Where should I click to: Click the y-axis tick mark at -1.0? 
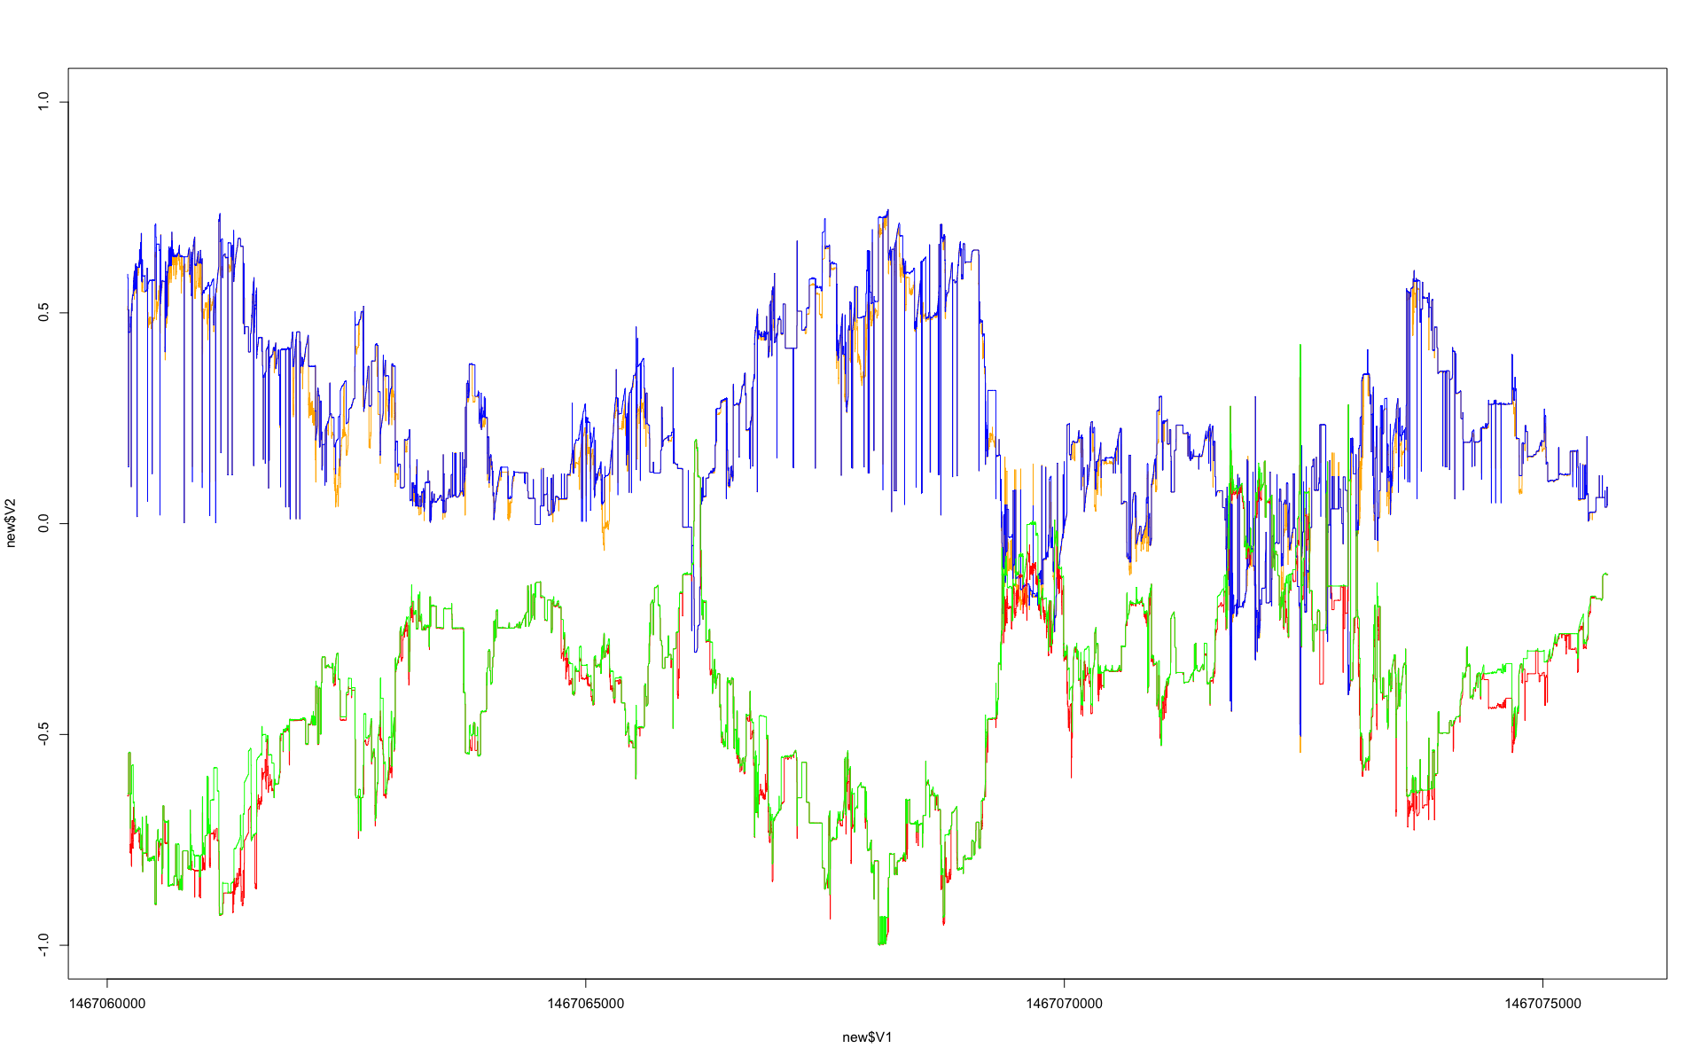coord(64,945)
